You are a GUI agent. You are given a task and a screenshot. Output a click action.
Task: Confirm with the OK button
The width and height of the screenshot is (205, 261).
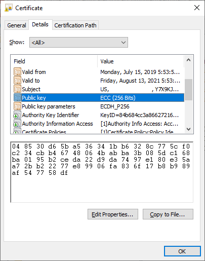coord(182,251)
